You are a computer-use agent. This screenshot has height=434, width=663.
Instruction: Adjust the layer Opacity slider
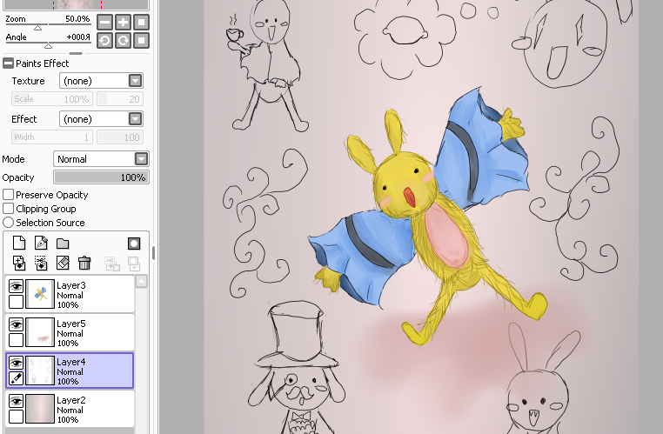pos(101,177)
